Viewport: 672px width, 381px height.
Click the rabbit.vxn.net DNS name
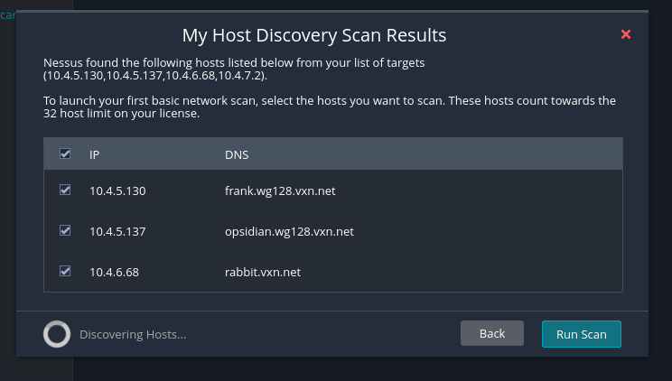(263, 272)
